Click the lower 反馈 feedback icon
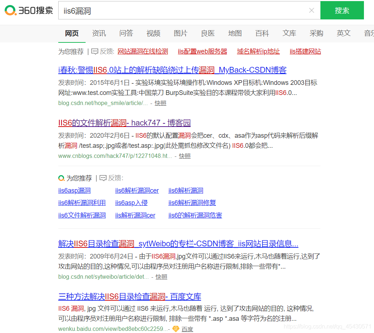Viewport: 374px width, 333px height. (x=103, y=178)
